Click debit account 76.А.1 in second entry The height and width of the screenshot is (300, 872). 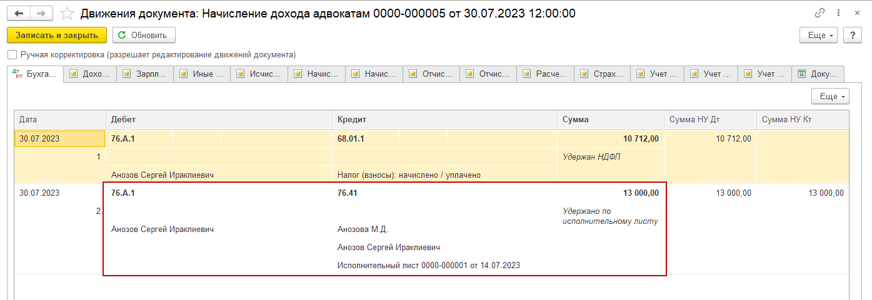coord(123,193)
